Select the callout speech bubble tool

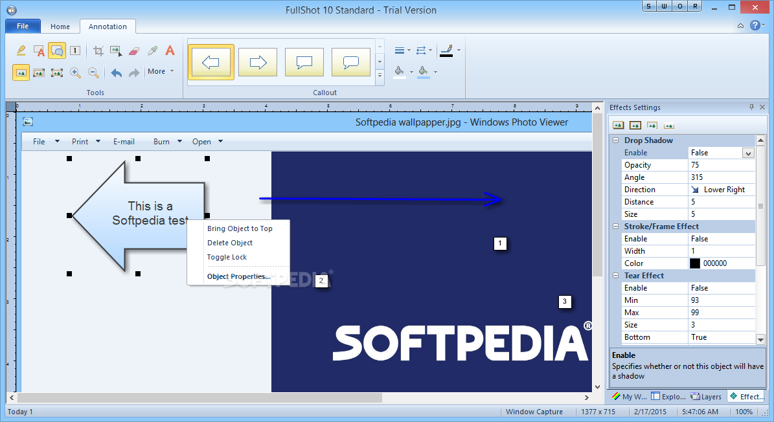(x=57, y=50)
